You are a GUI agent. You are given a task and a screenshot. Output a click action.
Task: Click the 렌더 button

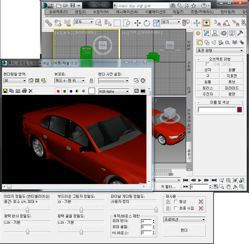point(184,230)
